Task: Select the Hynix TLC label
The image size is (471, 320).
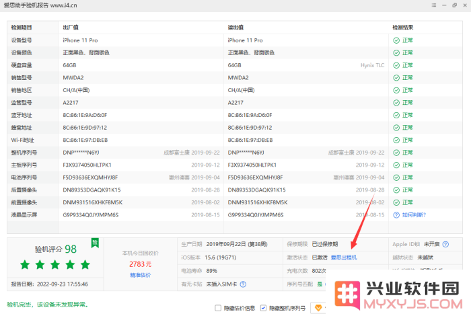Action: pos(373,65)
